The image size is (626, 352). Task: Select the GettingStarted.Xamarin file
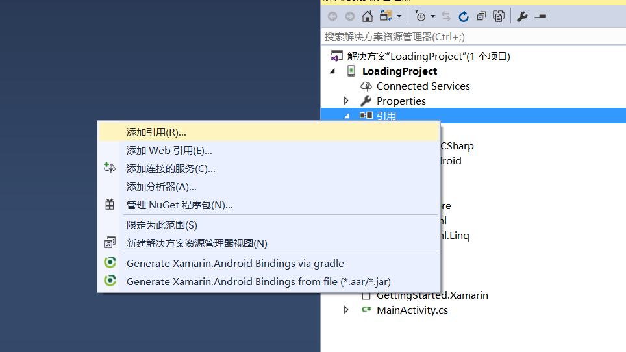click(x=432, y=295)
